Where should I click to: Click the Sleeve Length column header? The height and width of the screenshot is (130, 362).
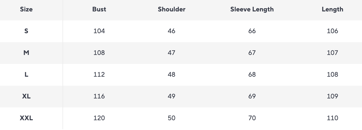(252, 9)
